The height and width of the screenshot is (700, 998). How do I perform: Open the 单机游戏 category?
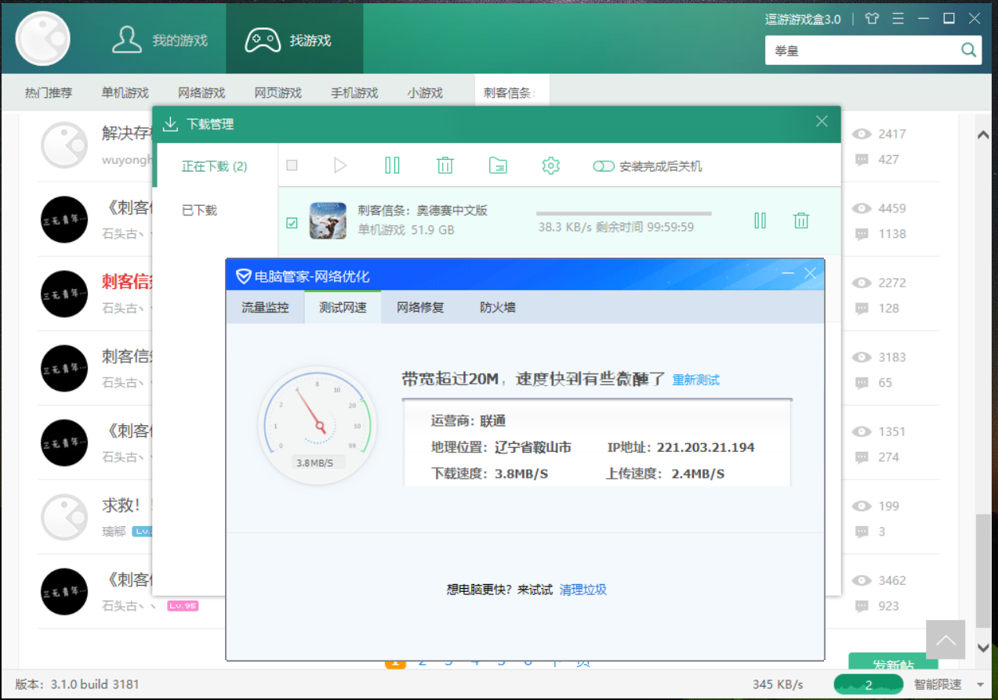coord(125,92)
